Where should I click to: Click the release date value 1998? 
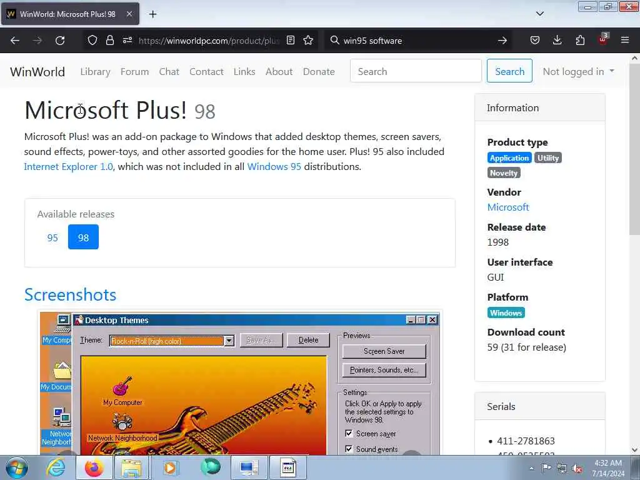click(x=497, y=242)
